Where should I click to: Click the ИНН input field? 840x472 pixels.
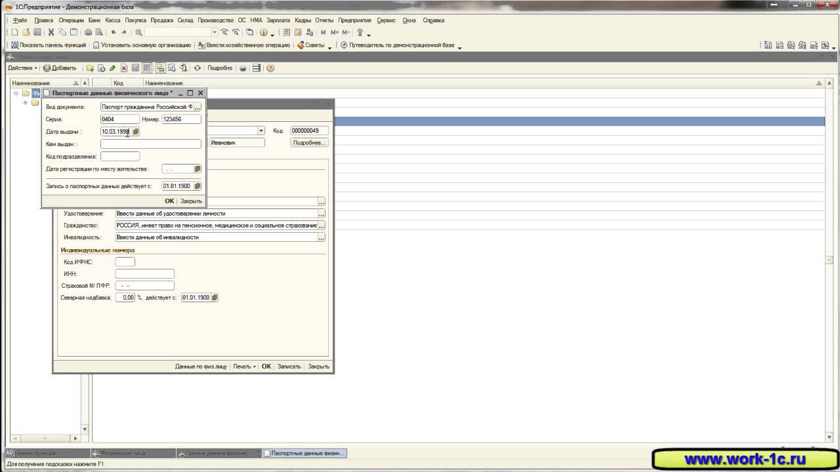coord(145,274)
